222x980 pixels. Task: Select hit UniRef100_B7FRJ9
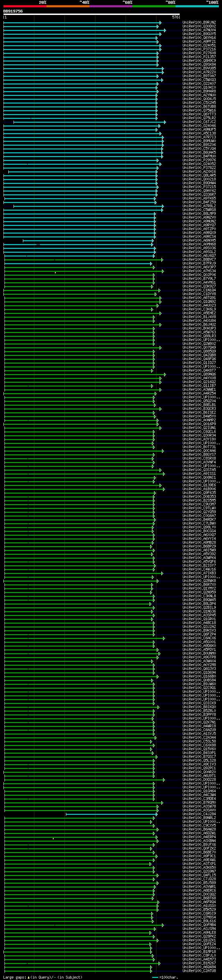[x=199, y=263]
